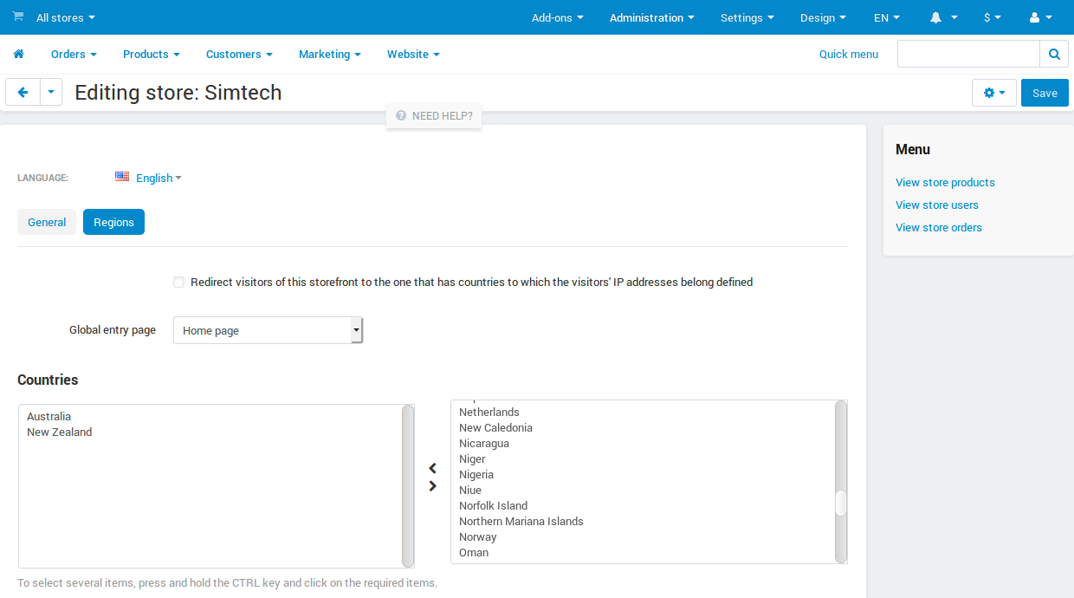Click the available countries list scrollbar thumb
1074x598 pixels.
(840, 503)
